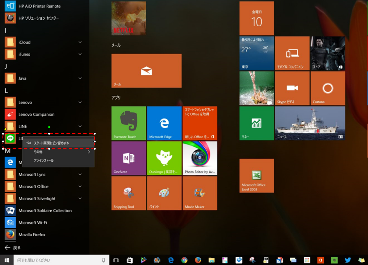368x265 pixels.
Task: Open the その他 submenu
Action: 59,152
